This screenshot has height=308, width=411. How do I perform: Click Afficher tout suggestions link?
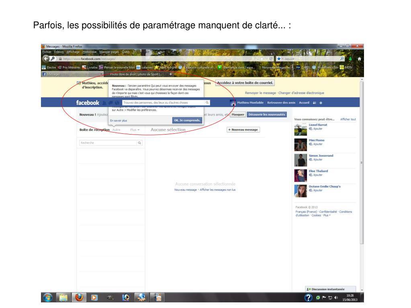[x=348, y=119]
